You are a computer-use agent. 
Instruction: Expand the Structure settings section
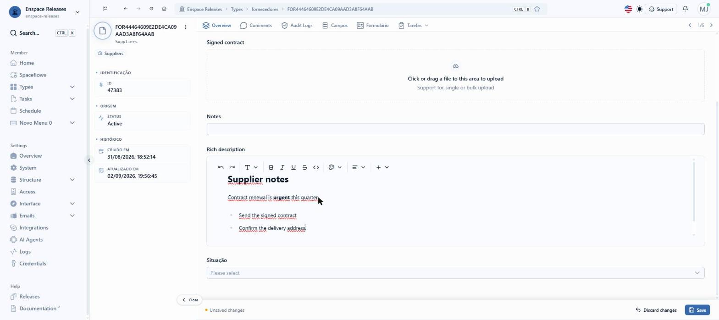pos(43,180)
